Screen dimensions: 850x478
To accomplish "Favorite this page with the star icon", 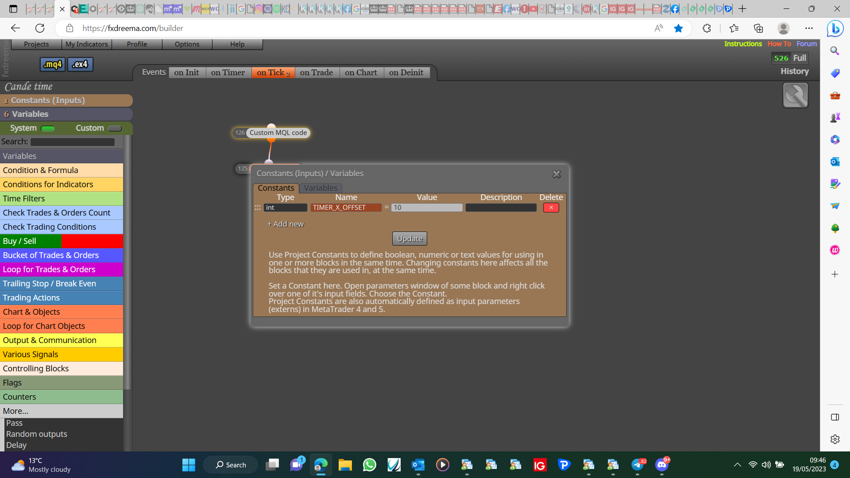I will coord(678,28).
